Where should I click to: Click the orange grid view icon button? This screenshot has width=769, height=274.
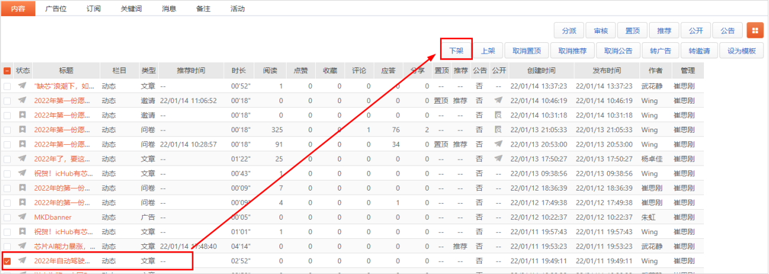coord(754,30)
